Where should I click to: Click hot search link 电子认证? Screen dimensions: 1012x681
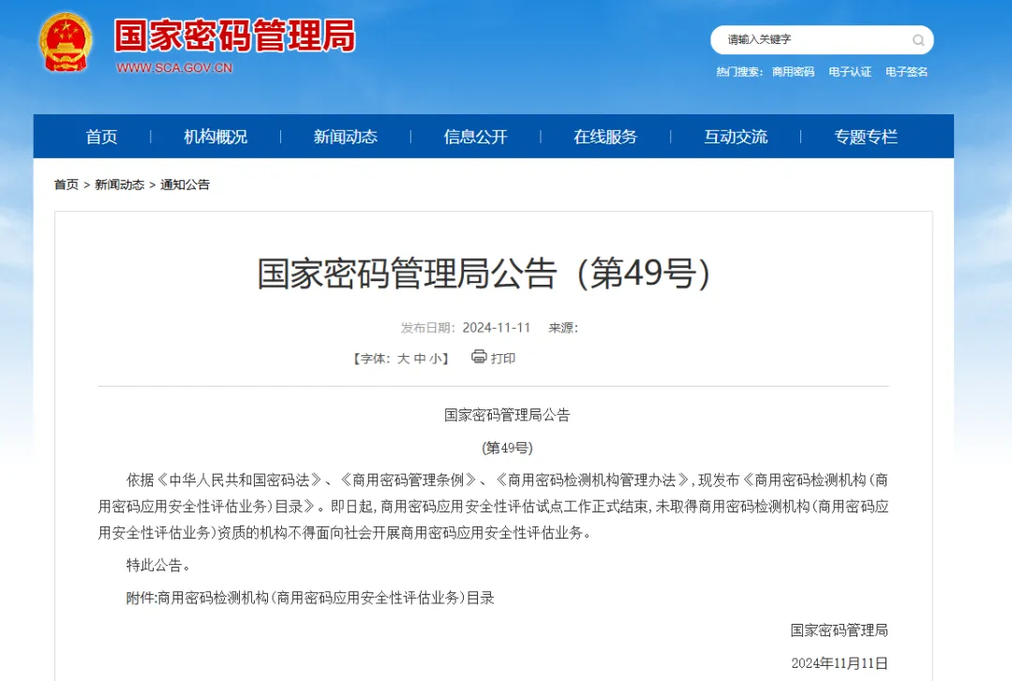pyautogui.click(x=850, y=72)
